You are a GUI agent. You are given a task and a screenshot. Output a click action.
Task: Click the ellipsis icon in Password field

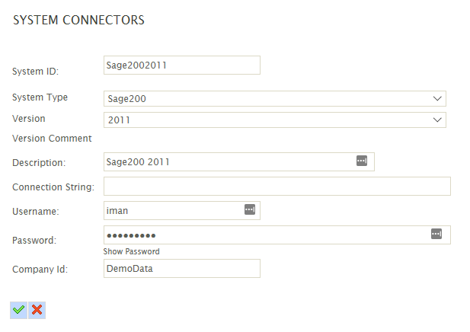pos(436,234)
